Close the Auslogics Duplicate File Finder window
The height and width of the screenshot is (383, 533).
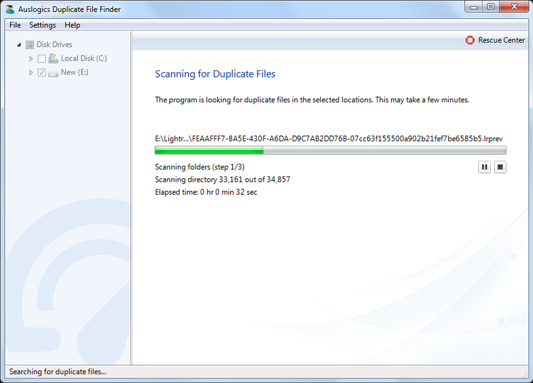[x=514, y=7]
